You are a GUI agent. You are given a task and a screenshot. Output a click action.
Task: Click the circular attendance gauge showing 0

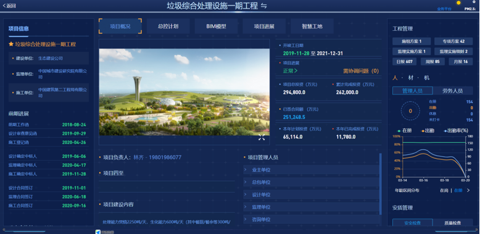pos(410,111)
